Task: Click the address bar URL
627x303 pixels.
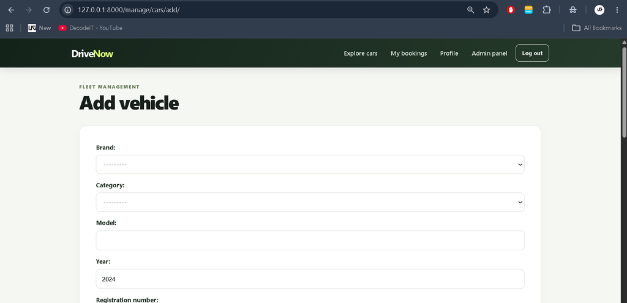Action: [129, 10]
